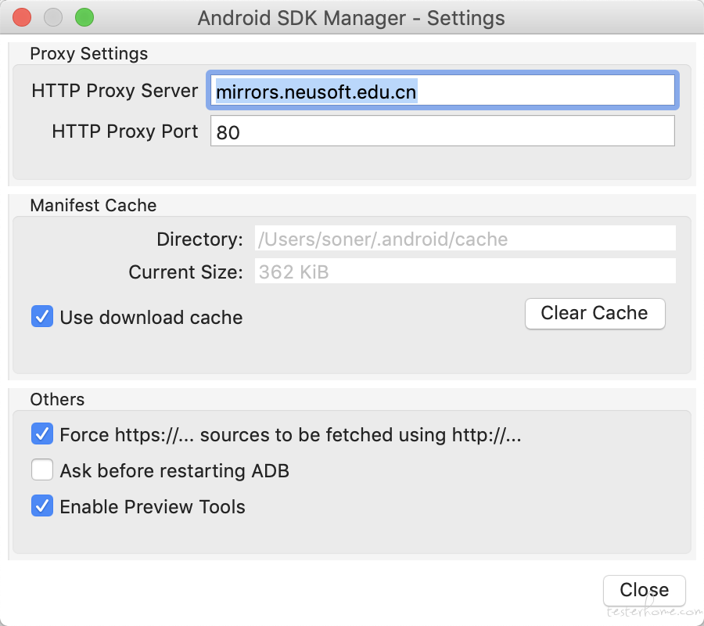Click the Close button at bottom

click(645, 591)
